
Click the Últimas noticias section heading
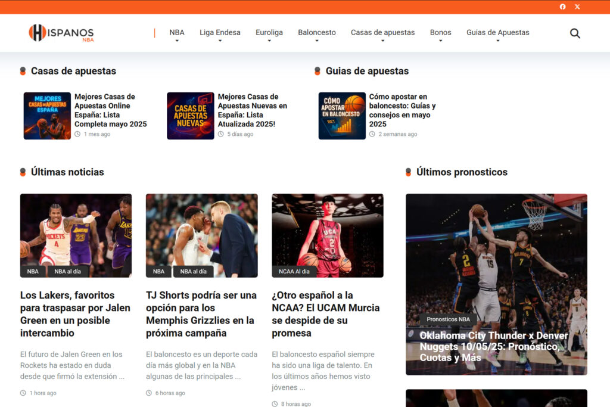[67, 172]
